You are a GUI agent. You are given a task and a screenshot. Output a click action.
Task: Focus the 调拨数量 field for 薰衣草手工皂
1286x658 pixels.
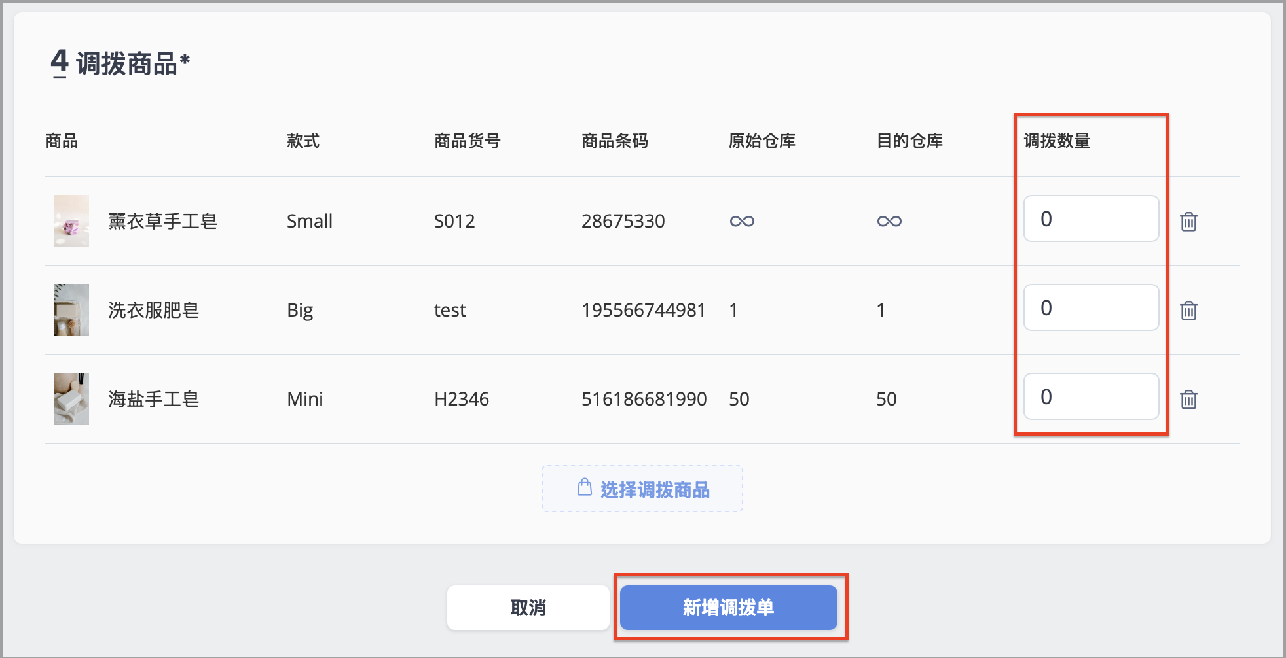pos(1092,218)
